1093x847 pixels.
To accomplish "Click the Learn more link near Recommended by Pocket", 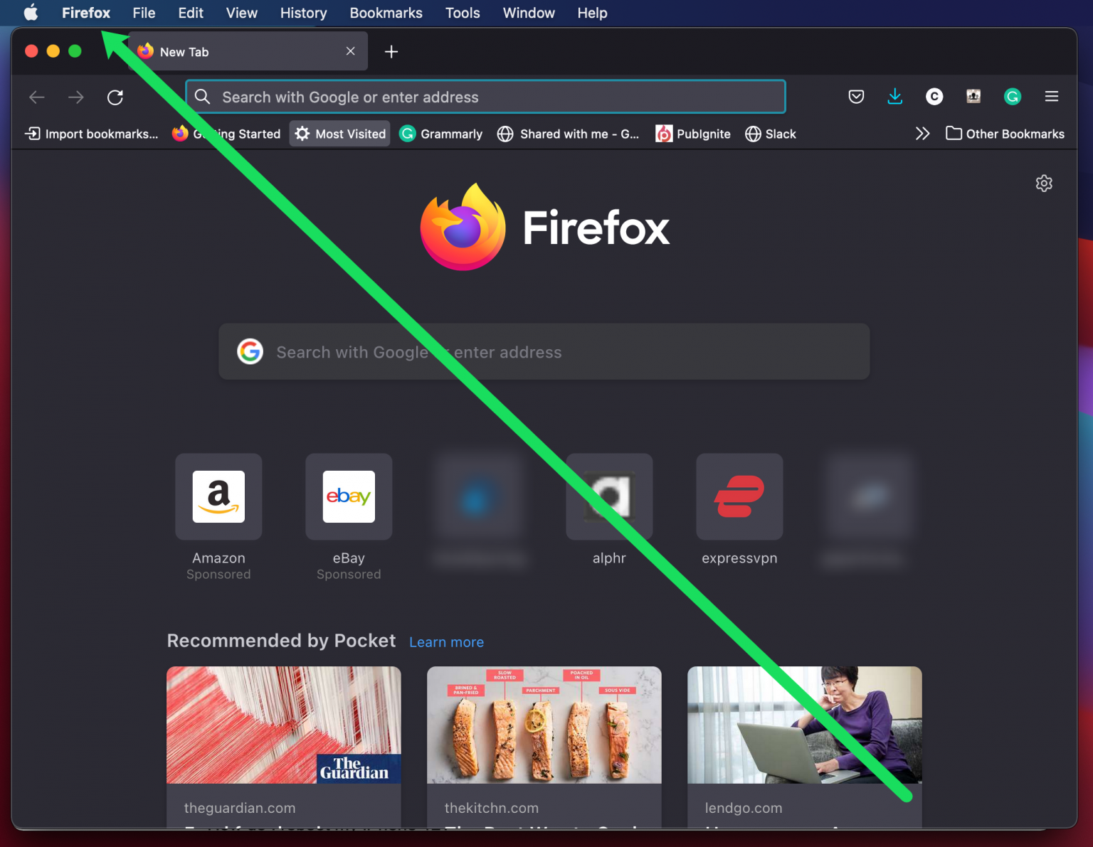I will 446,642.
